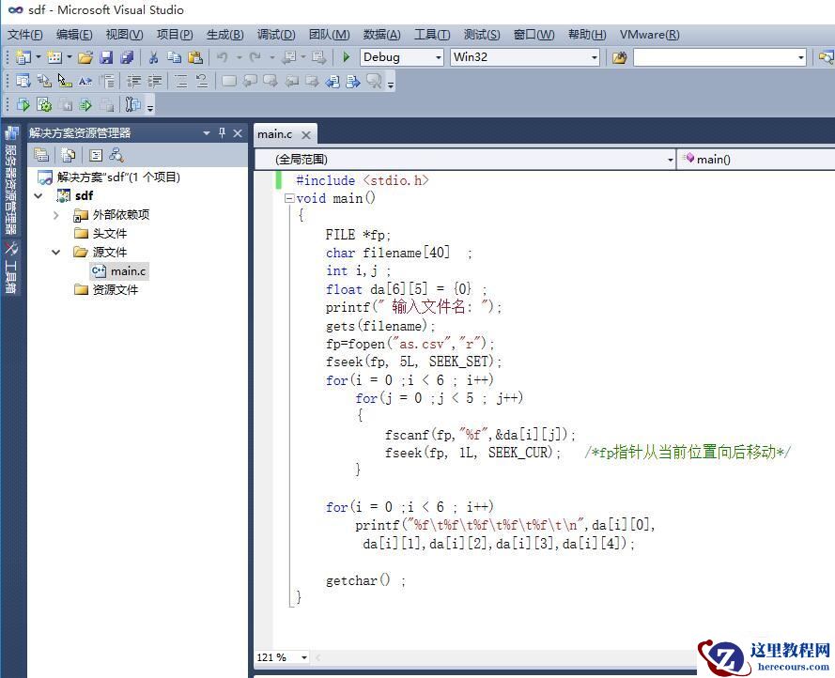Cut selection with the scissors icon
The height and width of the screenshot is (678, 835).
pyautogui.click(x=154, y=57)
